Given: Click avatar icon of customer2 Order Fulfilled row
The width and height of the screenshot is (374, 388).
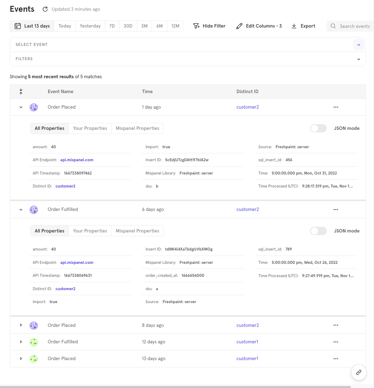Looking at the screenshot, I should (x=34, y=209).
